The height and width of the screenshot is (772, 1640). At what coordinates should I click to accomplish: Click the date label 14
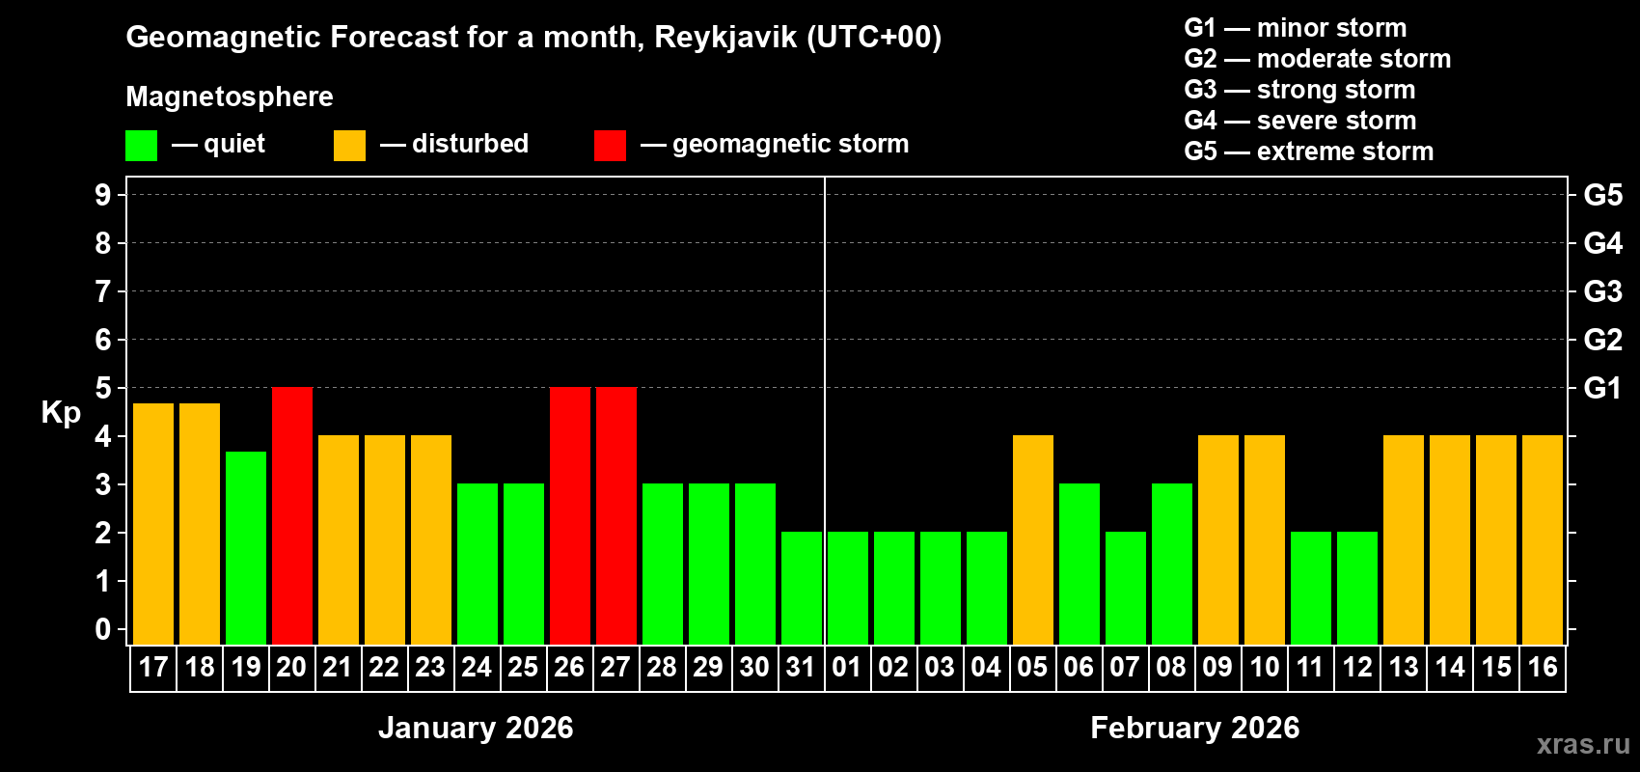tap(1450, 668)
